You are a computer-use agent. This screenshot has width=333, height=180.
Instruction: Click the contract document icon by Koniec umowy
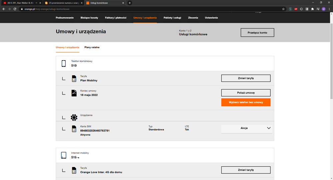coord(74,93)
